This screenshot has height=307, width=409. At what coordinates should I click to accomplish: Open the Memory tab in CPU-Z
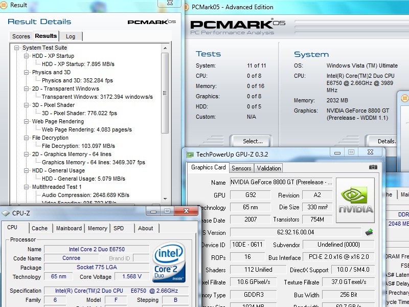(98, 228)
